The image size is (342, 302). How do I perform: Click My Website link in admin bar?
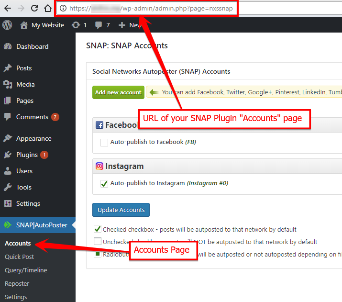(47, 25)
